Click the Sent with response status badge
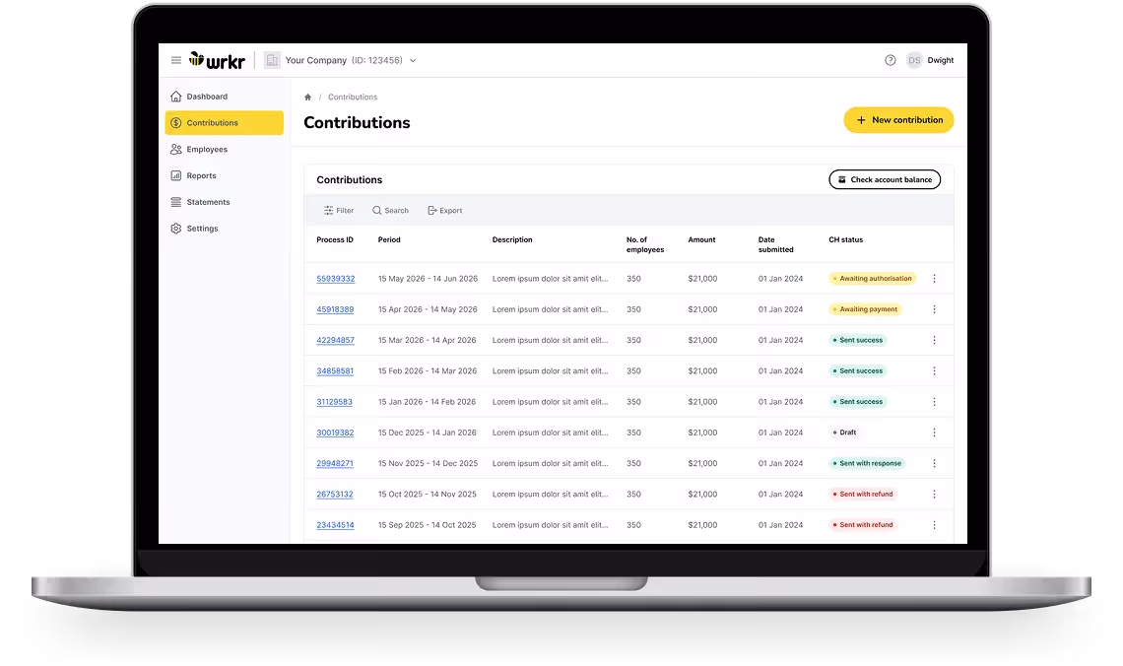Image resolution: width=1123 pixels, height=666 pixels. 867,463
